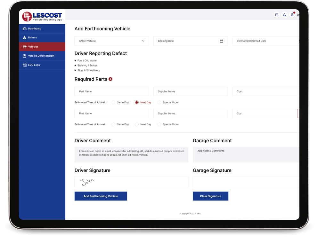Go to the Vehicles menu item
This screenshot has height=237, width=318.
pyautogui.click(x=33, y=47)
